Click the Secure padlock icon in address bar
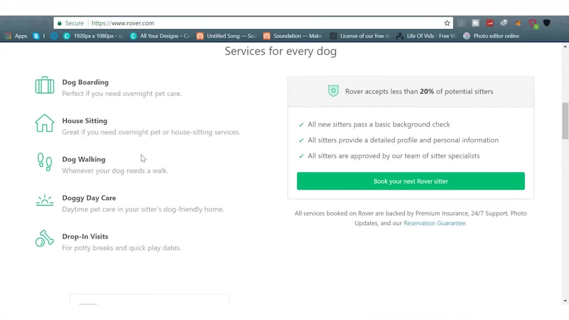The width and height of the screenshot is (569, 320). pos(59,23)
